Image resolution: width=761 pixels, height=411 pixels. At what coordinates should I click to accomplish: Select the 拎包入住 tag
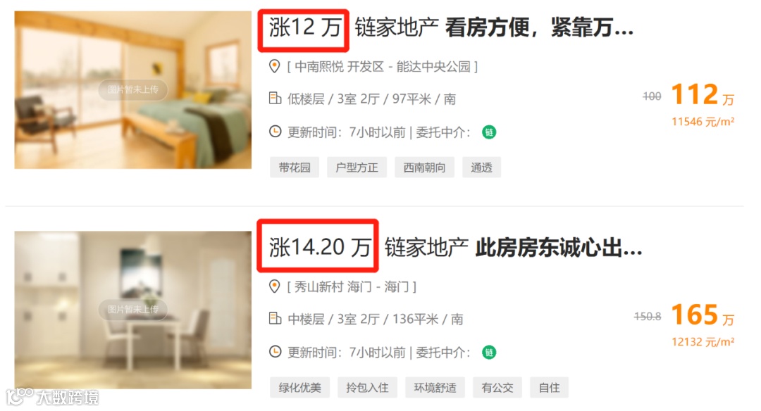pyautogui.click(x=367, y=387)
